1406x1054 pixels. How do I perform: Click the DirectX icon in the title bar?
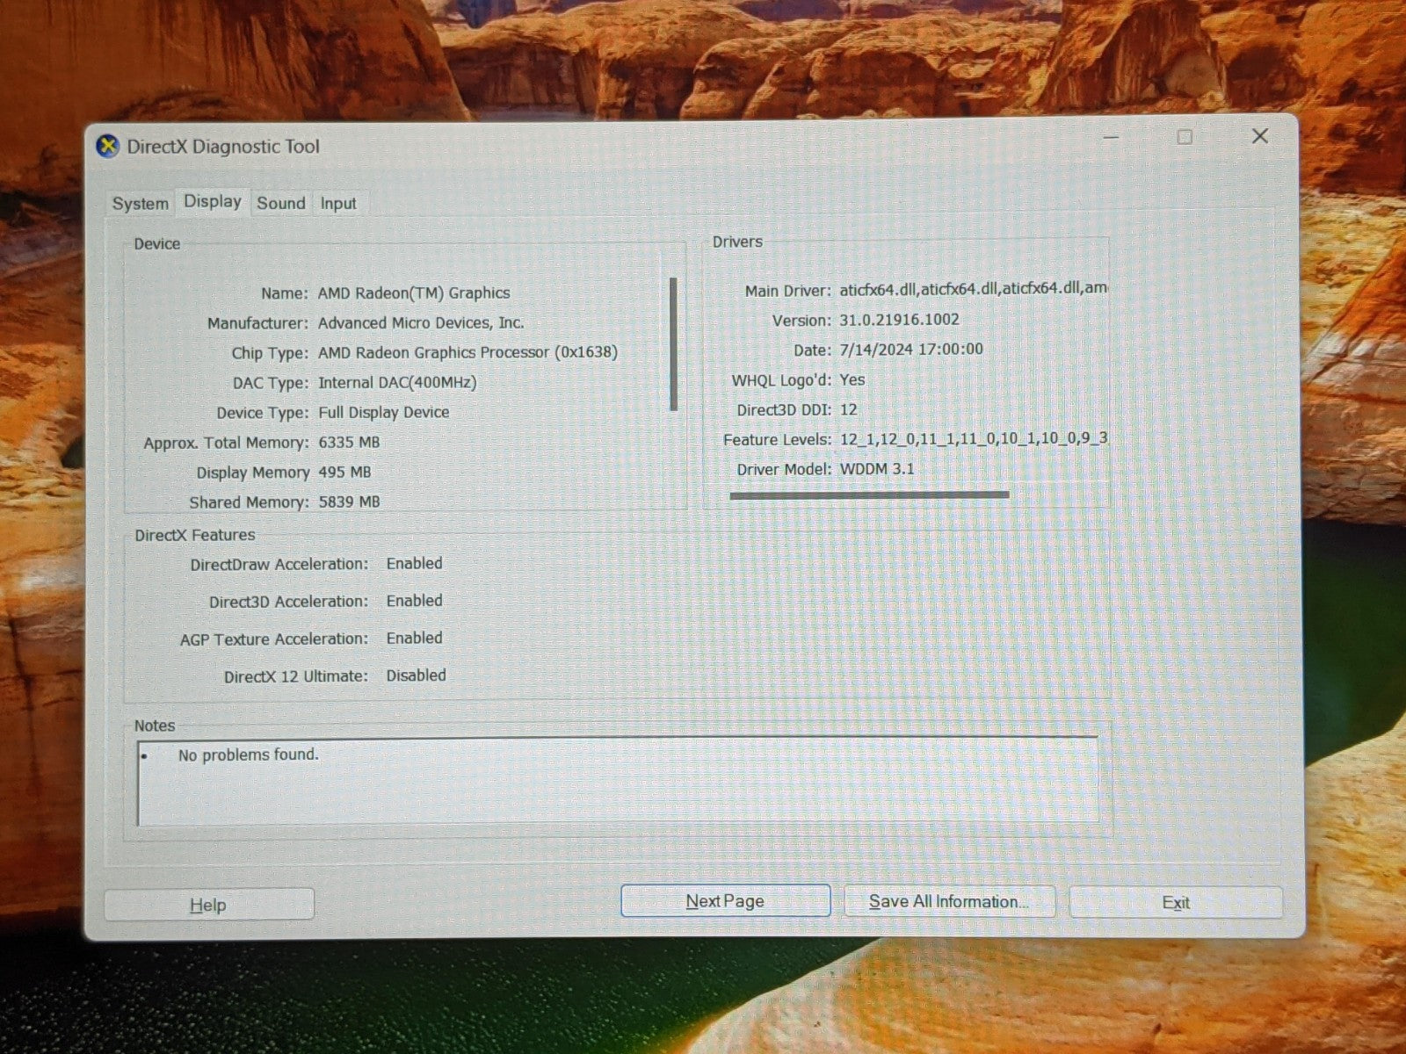pyautogui.click(x=107, y=146)
